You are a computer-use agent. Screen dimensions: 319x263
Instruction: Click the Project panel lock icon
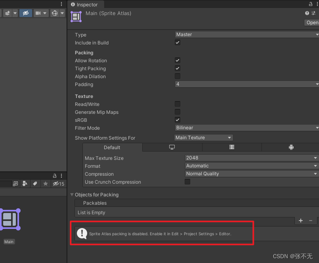point(55,176)
